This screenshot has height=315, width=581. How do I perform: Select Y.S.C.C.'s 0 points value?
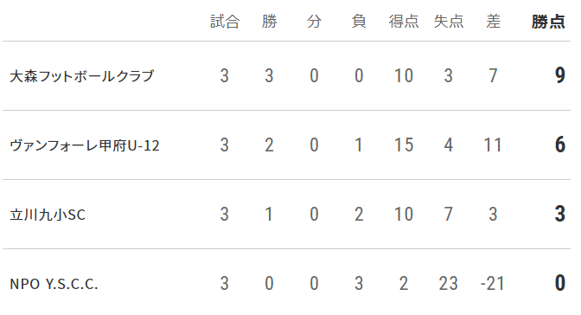tap(560, 284)
